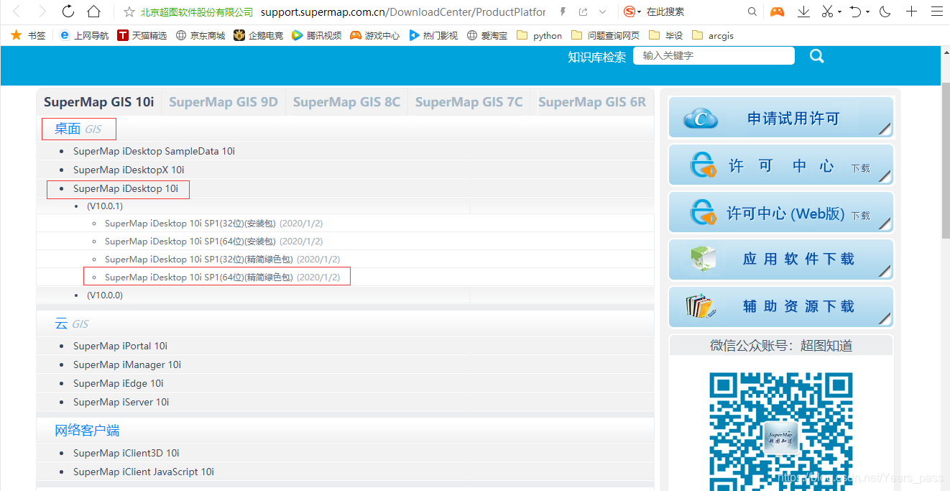Open the orange game controller icon
950x491 pixels.
pyautogui.click(x=778, y=12)
